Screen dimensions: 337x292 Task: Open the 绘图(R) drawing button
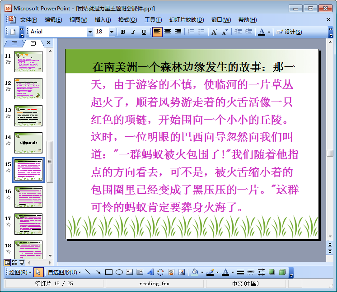[x=20, y=272]
